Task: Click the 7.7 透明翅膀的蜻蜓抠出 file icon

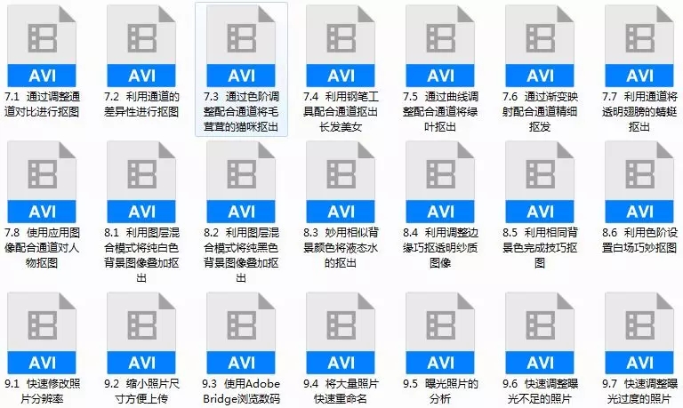Action: tap(639, 46)
